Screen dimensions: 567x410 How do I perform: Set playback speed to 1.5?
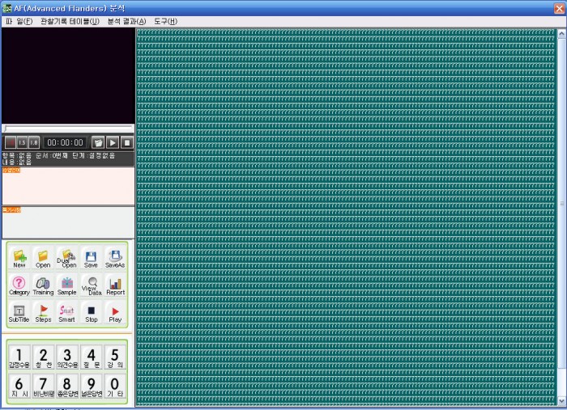point(22,142)
